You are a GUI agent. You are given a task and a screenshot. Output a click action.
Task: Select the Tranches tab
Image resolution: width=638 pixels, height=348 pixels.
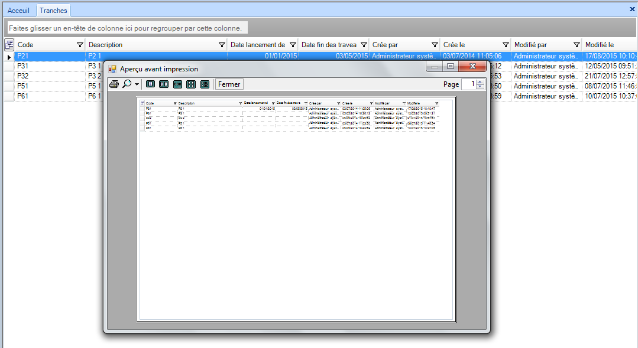pyautogui.click(x=53, y=11)
